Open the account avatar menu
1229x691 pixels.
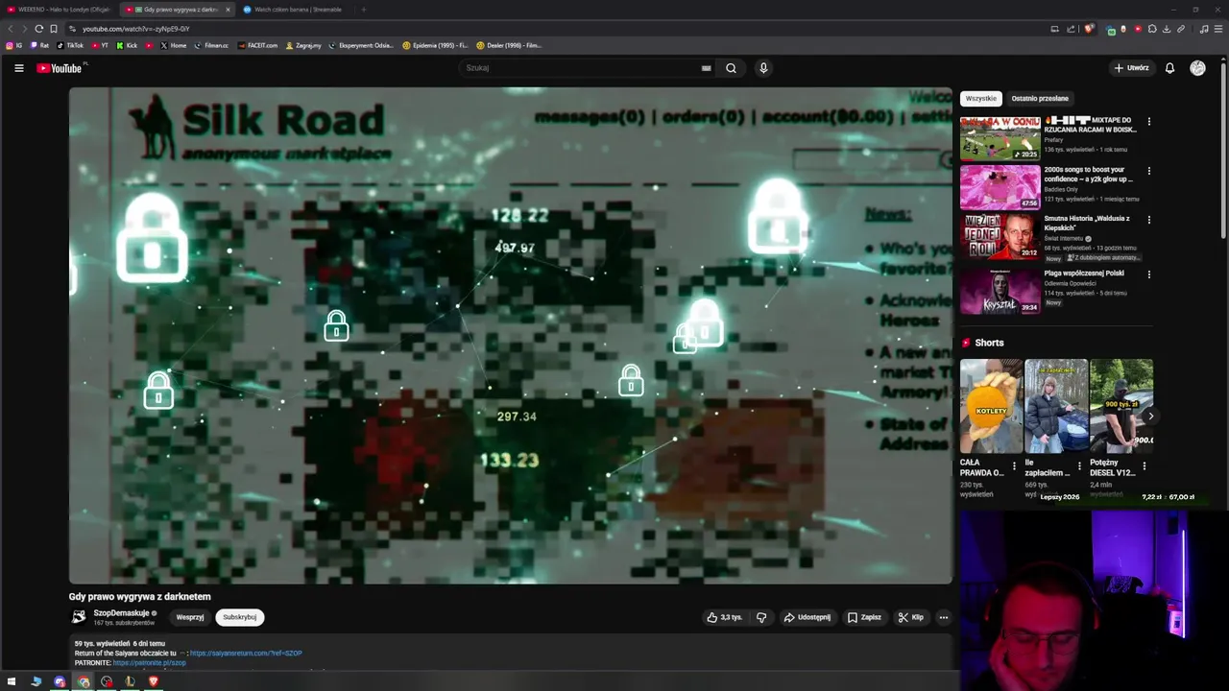pyautogui.click(x=1197, y=68)
